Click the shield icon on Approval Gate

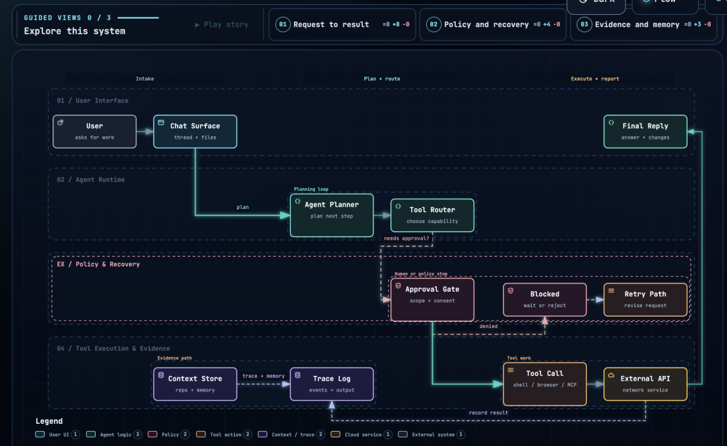tap(399, 286)
